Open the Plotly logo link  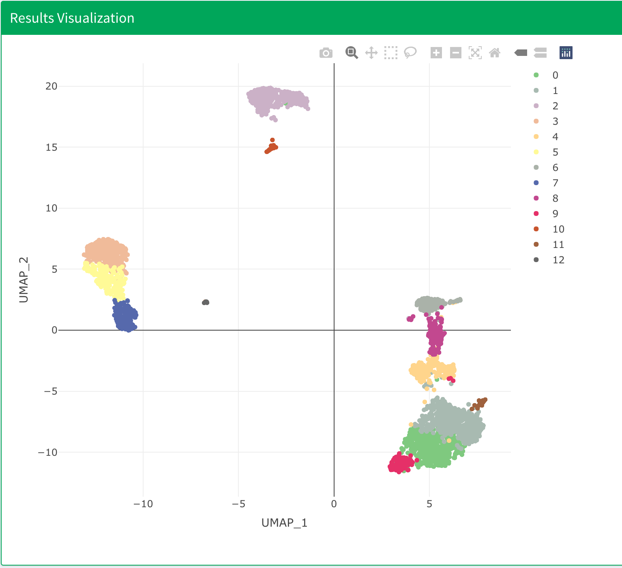tap(566, 53)
